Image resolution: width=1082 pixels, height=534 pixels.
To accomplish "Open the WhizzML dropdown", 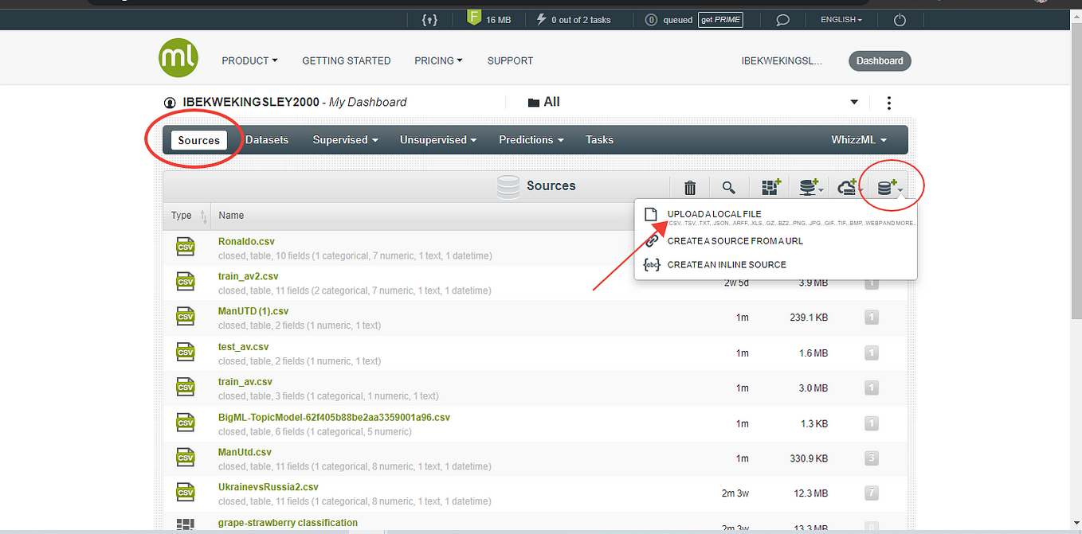I will [858, 140].
